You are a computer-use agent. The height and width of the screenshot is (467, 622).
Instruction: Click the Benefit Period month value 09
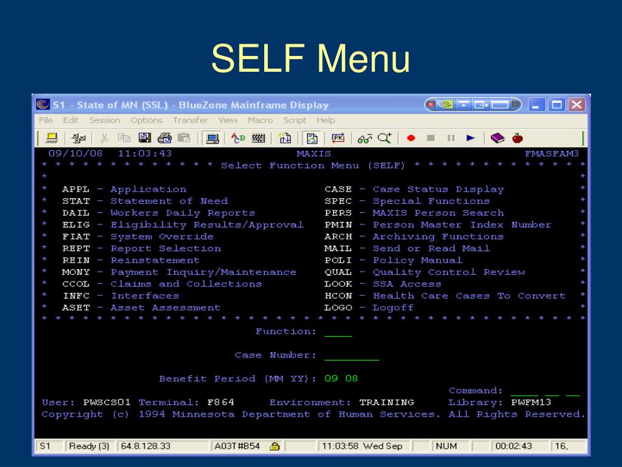click(331, 378)
